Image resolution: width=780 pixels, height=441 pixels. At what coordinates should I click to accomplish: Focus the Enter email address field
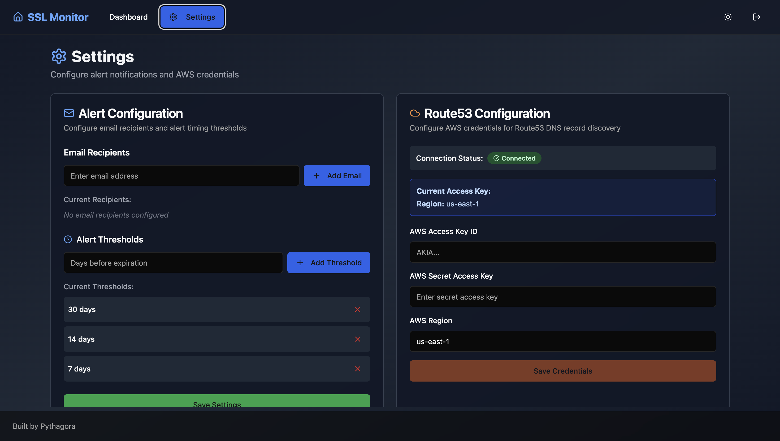tap(181, 176)
